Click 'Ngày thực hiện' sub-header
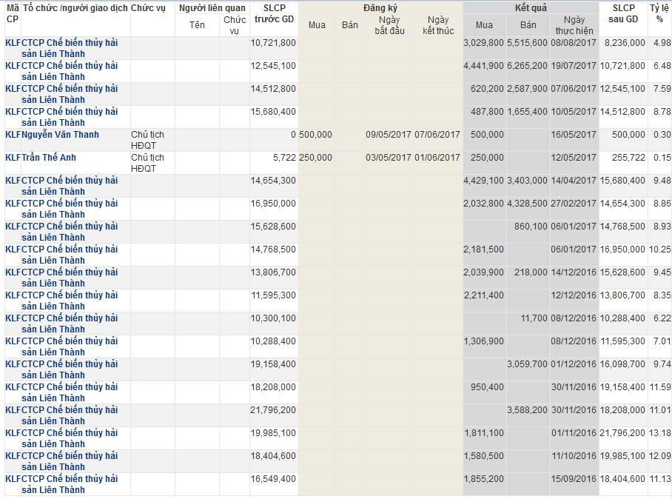Screen dimensions: 672x499 (574, 25)
